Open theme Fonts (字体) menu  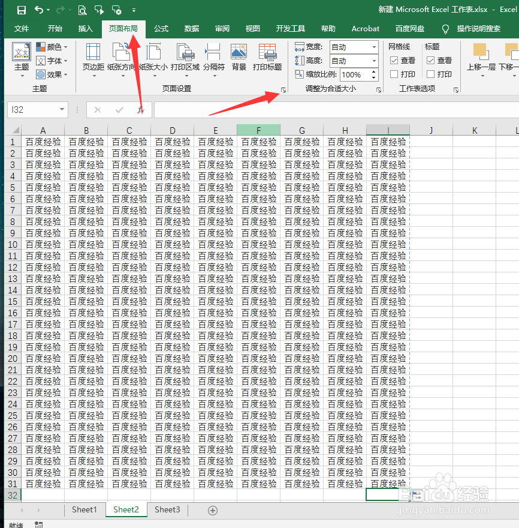click(x=52, y=61)
